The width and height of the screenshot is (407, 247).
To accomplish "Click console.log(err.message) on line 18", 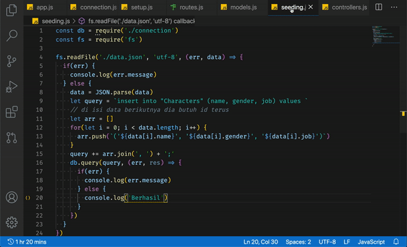I will [x=128, y=180].
